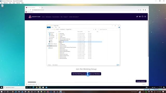Image resolution: width=166 pixels, height=93 pixels.
Task: Go to Marketplace in Adoptium navigation
Action: (x=49, y=17)
